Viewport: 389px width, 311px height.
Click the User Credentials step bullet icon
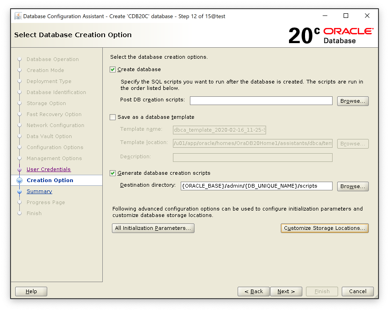pos(19,169)
